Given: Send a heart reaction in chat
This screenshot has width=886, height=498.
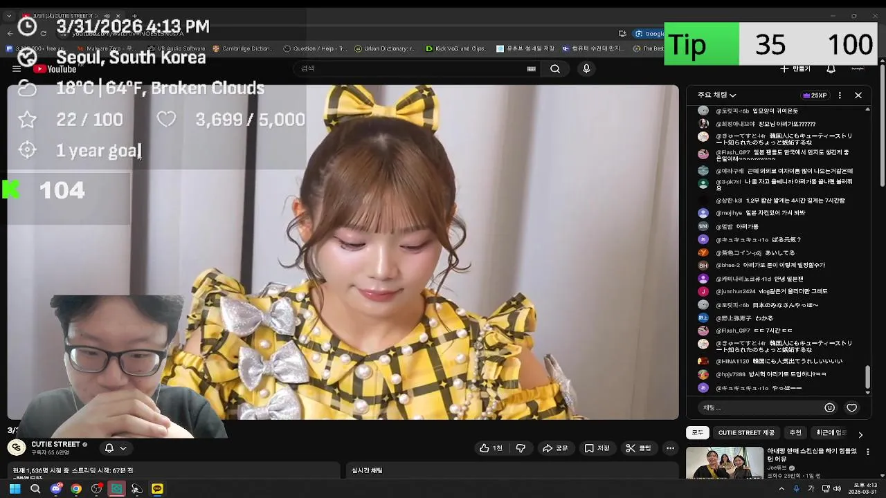Looking at the screenshot, I should [852, 407].
